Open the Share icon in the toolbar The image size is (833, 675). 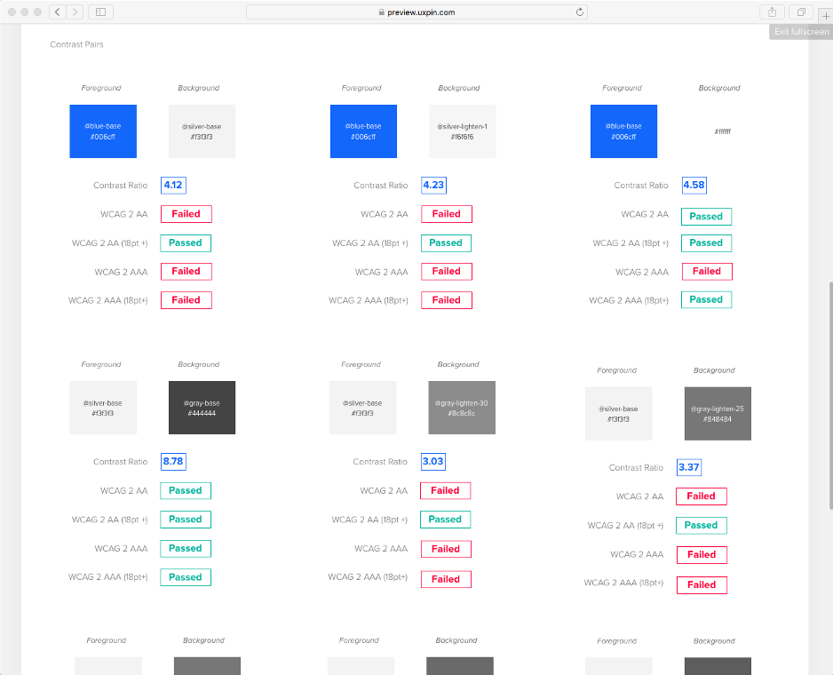tap(772, 12)
